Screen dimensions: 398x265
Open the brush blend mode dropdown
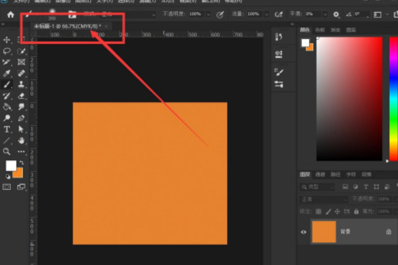click(x=128, y=14)
